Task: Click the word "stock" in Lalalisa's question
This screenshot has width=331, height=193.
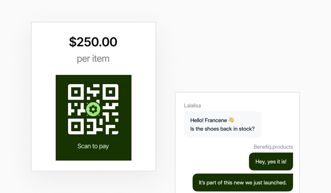Action: 246,129
